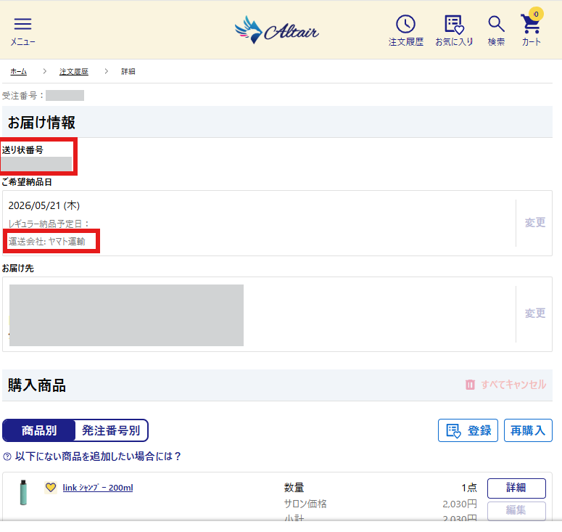Screen dimensions: 562x532
Task: Toggle heart favorite icon for link シャンプー
Action: (x=51, y=487)
